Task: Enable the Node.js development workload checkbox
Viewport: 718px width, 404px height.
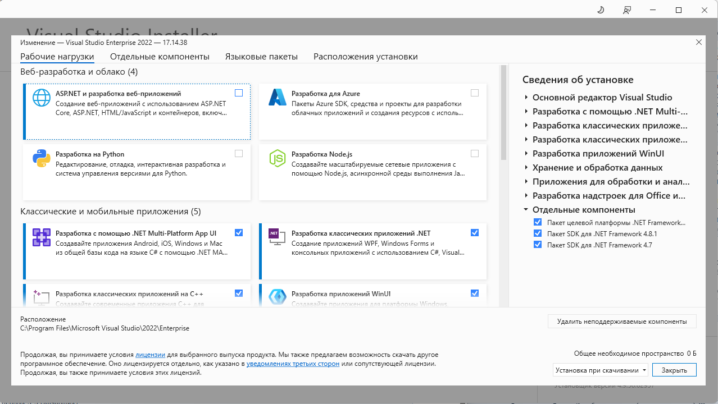Action: [475, 154]
